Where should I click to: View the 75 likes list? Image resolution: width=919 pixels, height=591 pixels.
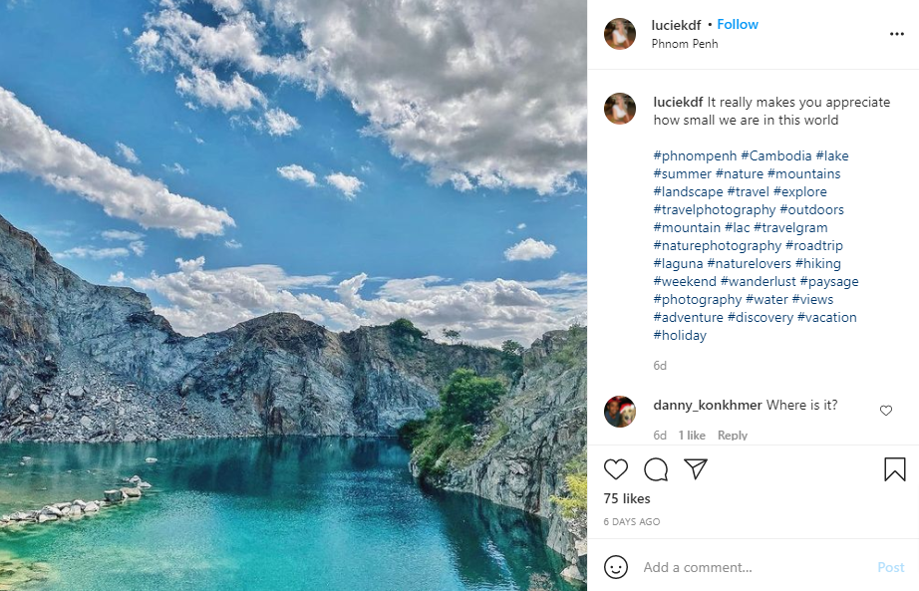[627, 498]
